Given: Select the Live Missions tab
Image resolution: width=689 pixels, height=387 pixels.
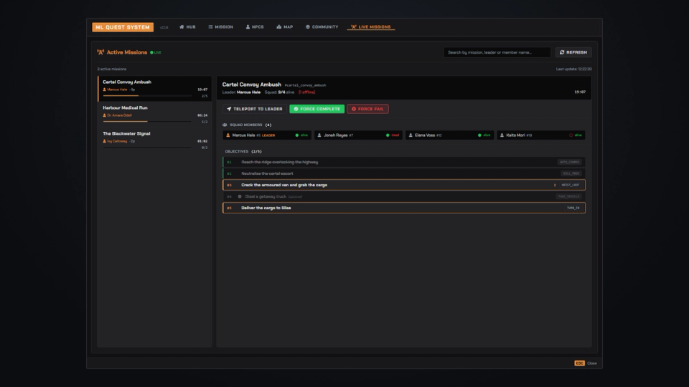Looking at the screenshot, I should (x=371, y=27).
